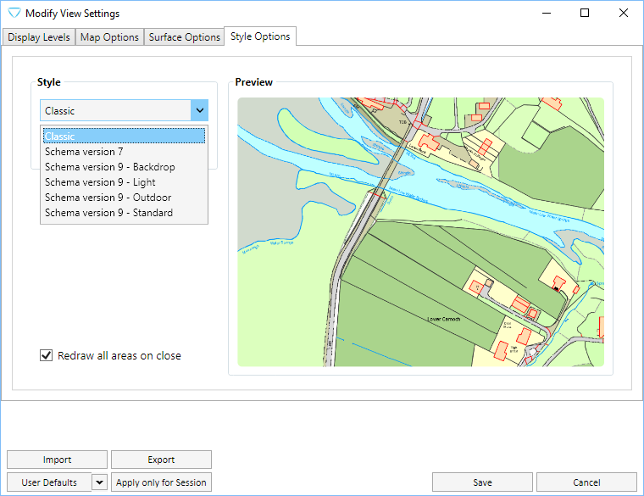644x496 pixels.
Task: Toggle Redraw all areas on close checkbox
Action: point(47,356)
